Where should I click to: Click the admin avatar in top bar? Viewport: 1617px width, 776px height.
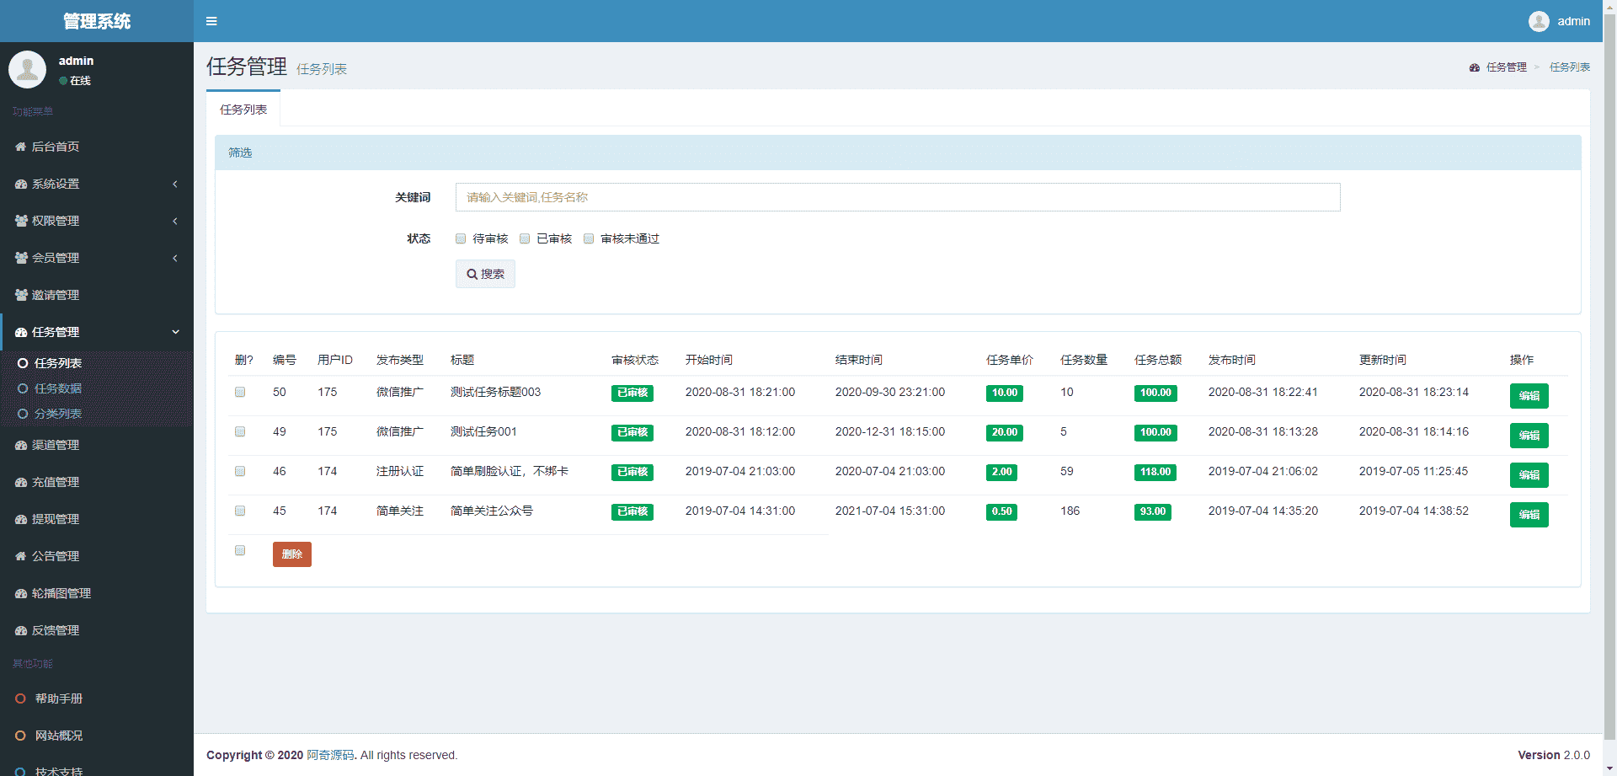[1539, 21]
